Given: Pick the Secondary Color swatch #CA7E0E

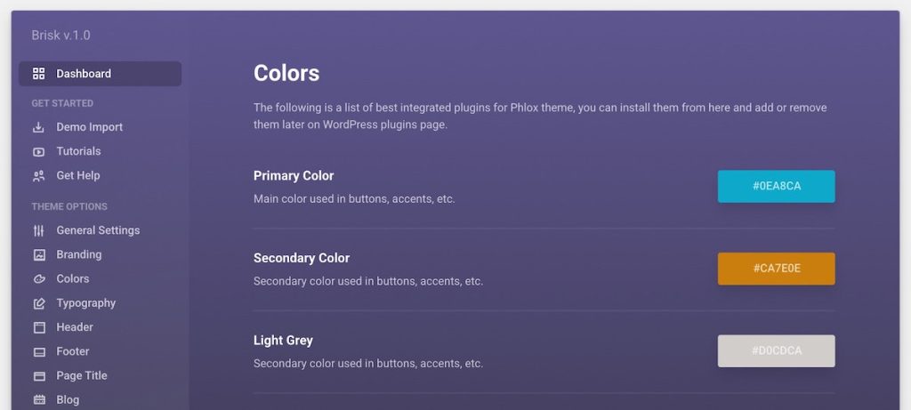Looking at the screenshot, I should click(776, 269).
